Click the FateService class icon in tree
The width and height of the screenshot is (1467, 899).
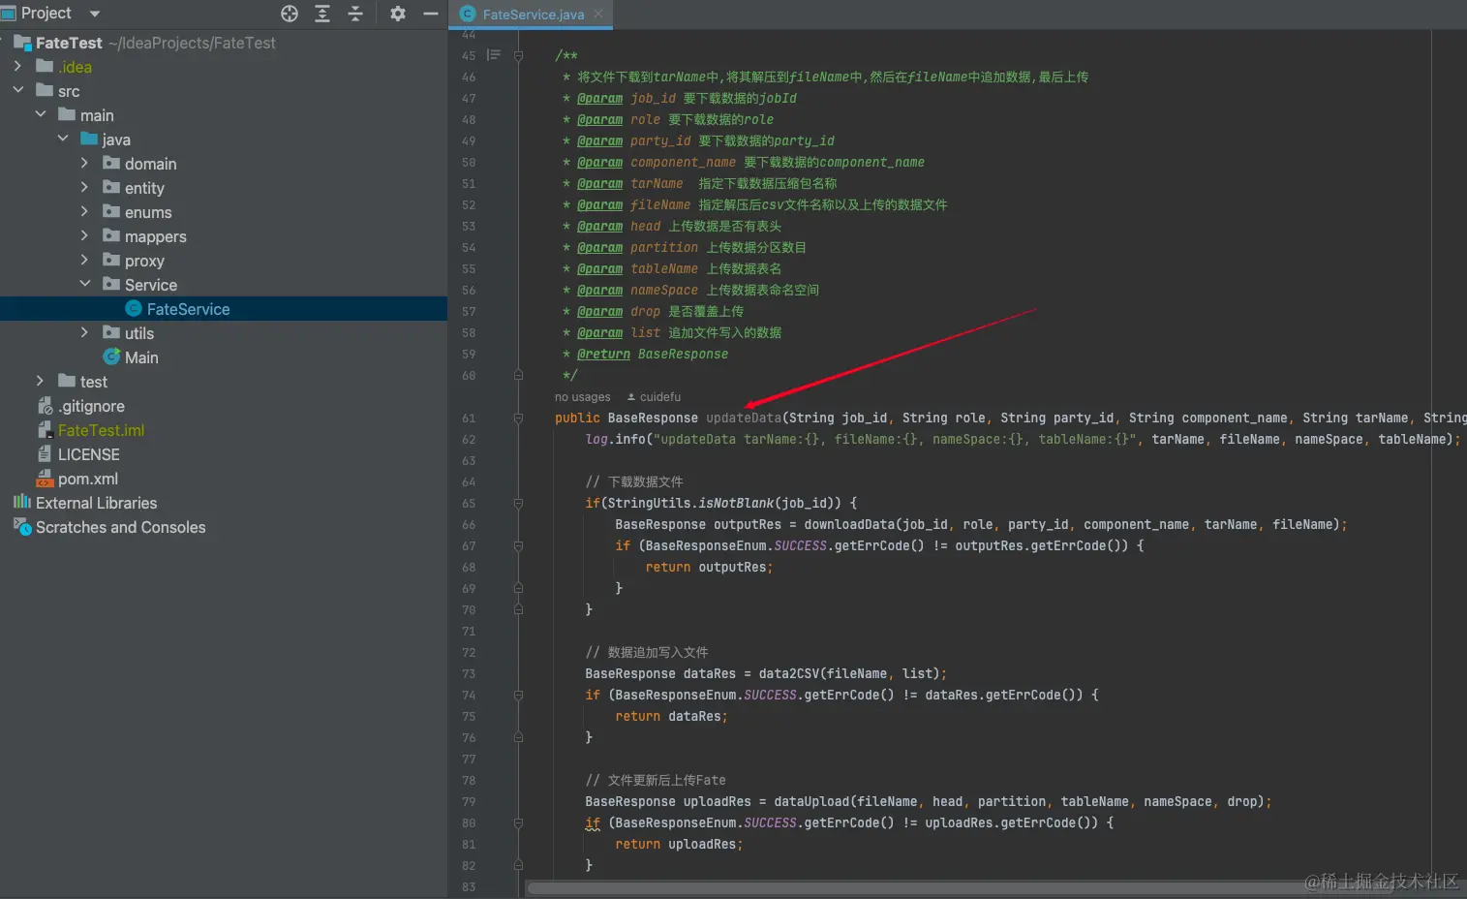pos(134,309)
